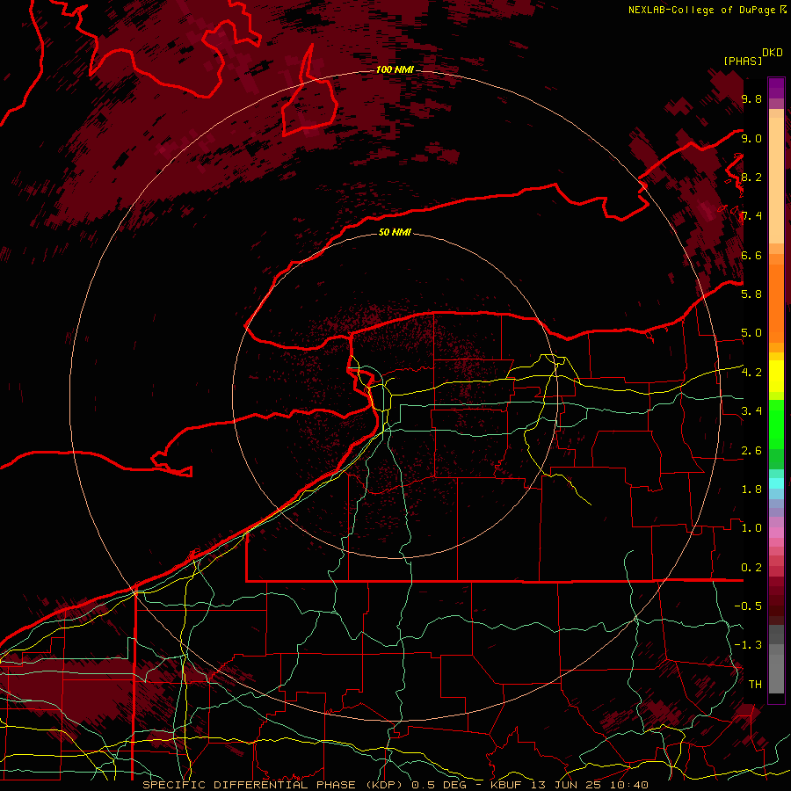Click the 10:40 timestamp text
The image size is (791, 791).
628,785
